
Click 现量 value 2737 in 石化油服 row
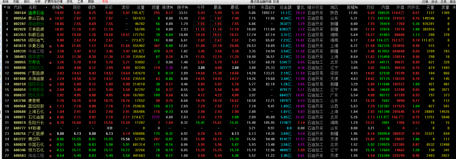(x=156, y=117)
